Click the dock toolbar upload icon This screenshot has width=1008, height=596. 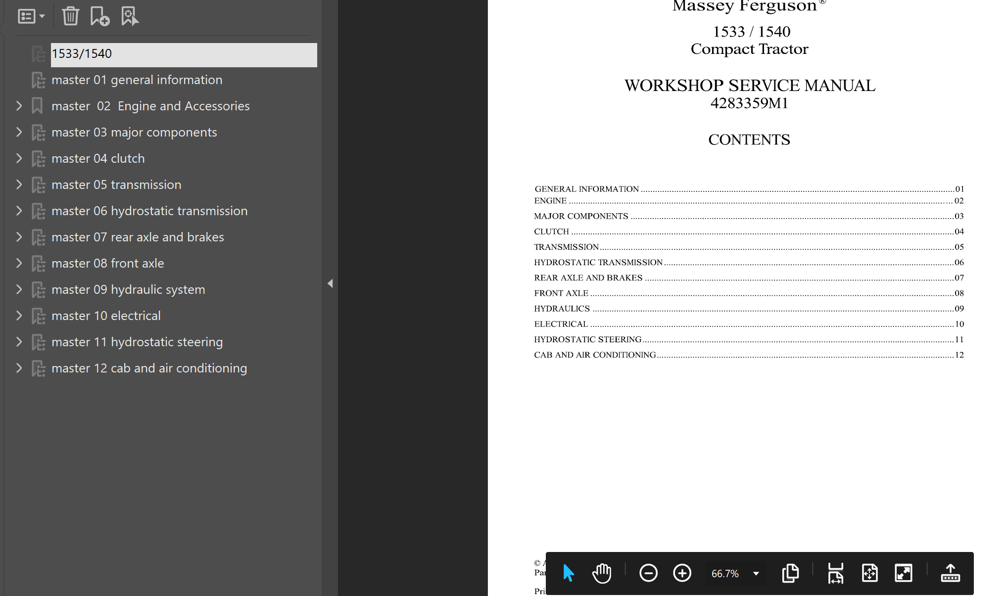pos(951,573)
